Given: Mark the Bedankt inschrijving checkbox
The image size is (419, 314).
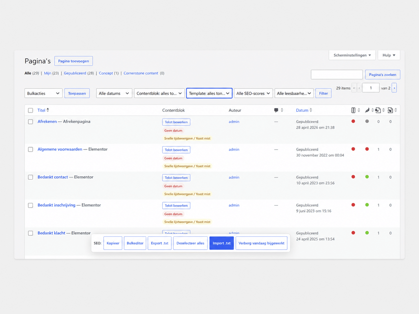Looking at the screenshot, I should point(30,205).
